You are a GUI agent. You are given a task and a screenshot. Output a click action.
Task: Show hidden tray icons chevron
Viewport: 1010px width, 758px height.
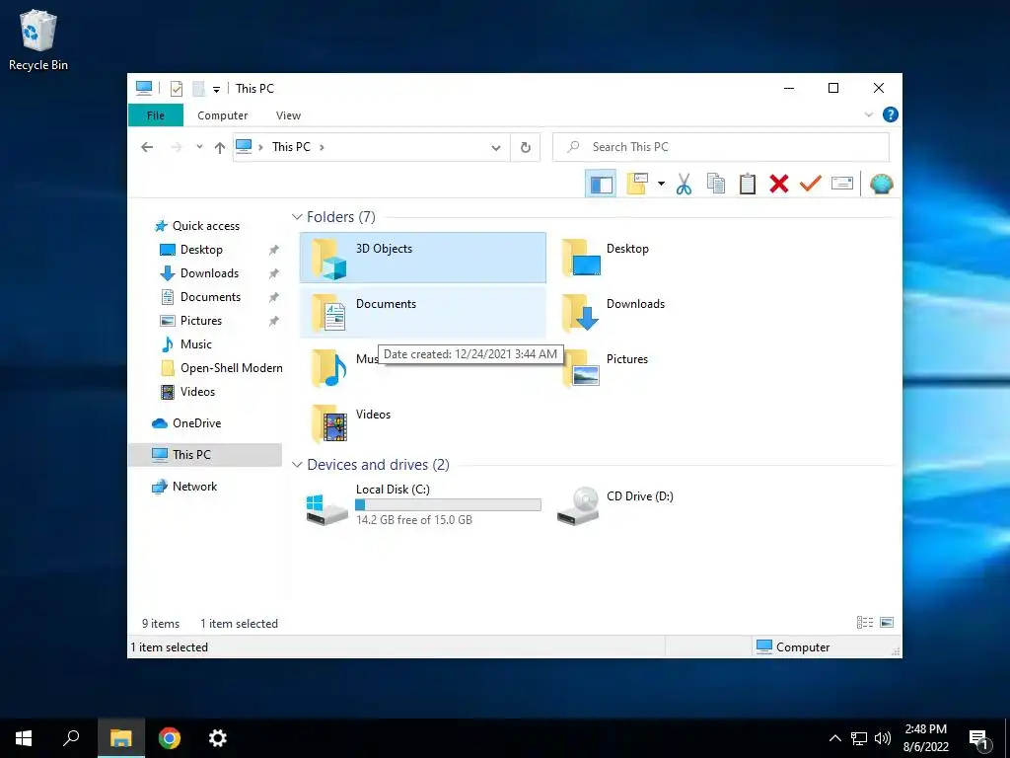click(x=834, y=738)
